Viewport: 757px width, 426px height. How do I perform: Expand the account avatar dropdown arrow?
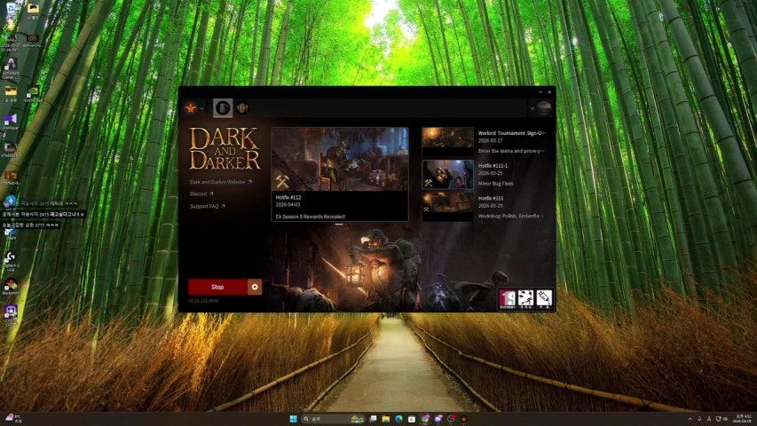532,108
